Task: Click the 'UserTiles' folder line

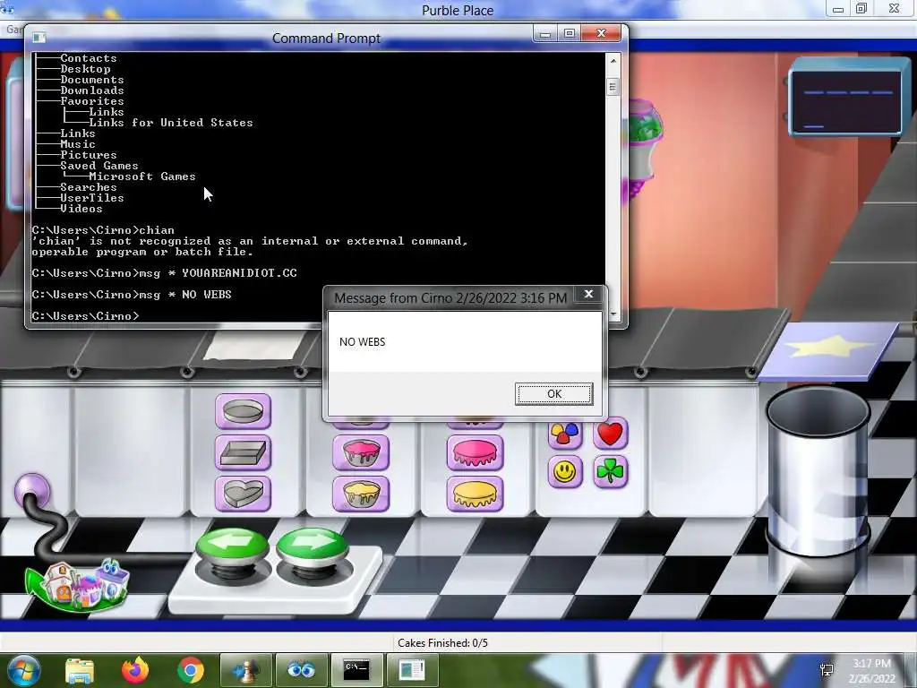Action: coord(92,198)
